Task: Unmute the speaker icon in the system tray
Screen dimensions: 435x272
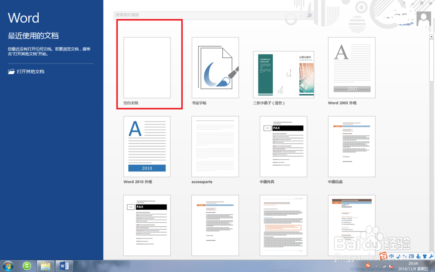Action: [x=391, y=265]
